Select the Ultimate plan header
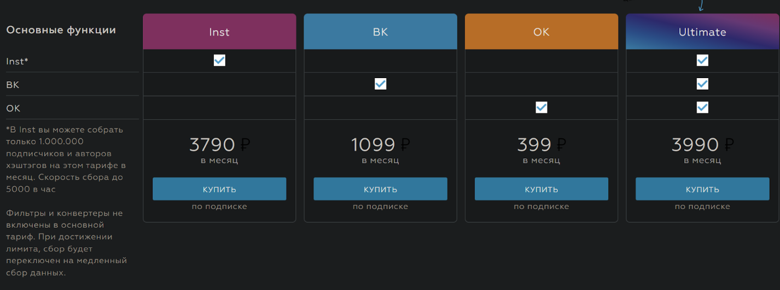780x290 pixels. coord(702,32)
